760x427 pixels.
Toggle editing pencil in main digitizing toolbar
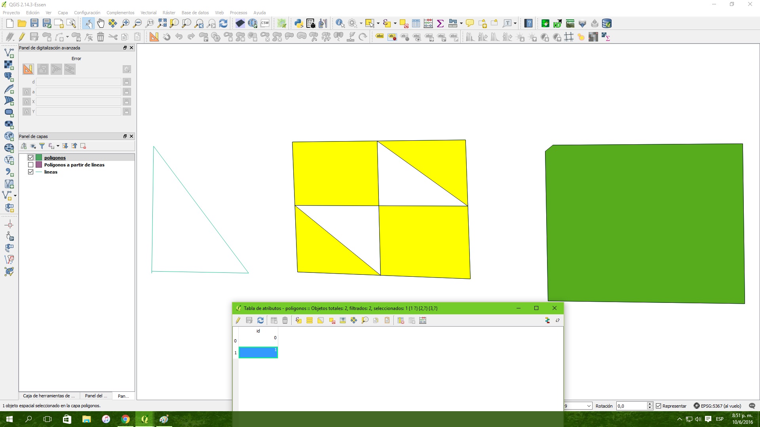[x=22, y=37]
